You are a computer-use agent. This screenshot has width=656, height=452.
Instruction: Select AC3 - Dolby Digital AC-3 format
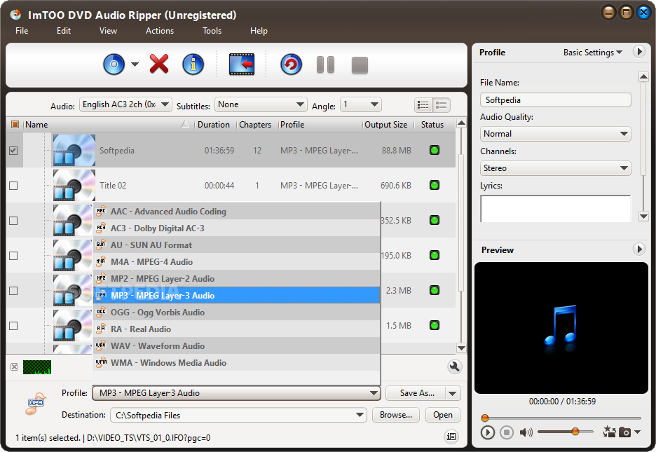[236, 228]
